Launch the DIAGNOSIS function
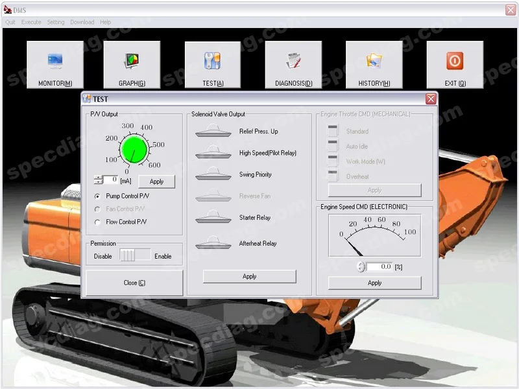519x389 pixels. tap(293, 62)
